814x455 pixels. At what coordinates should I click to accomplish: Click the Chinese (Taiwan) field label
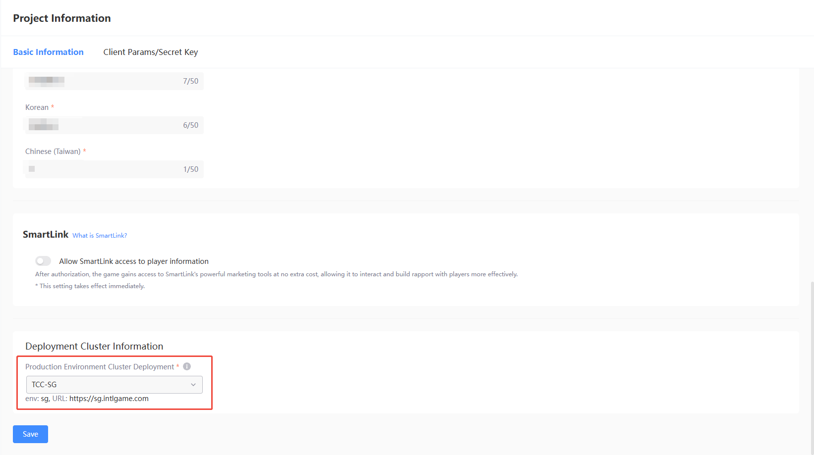point(53,152)
